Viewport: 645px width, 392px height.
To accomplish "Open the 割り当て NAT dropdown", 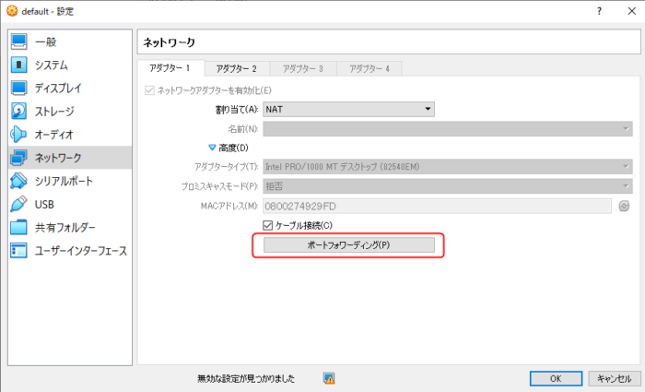I will click(348, 109).
